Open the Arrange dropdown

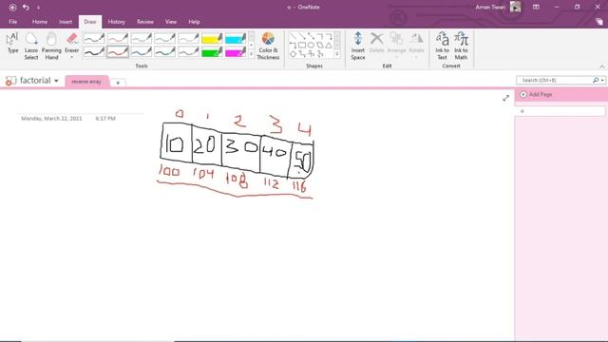396,46
